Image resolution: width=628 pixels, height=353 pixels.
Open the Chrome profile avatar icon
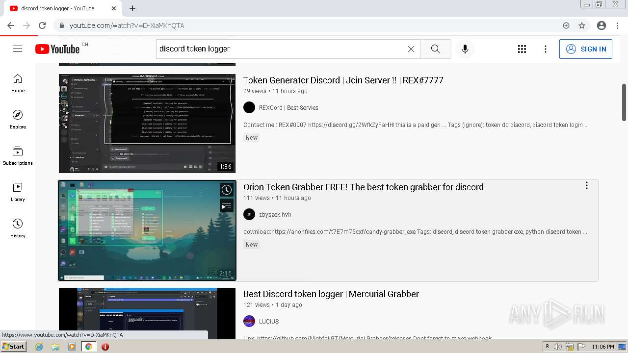click(x=602, y=25)
